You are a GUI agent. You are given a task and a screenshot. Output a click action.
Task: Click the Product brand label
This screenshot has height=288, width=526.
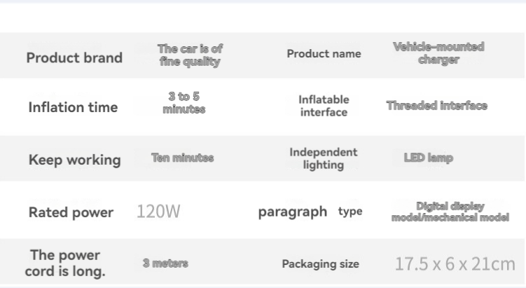pos(74,57)
